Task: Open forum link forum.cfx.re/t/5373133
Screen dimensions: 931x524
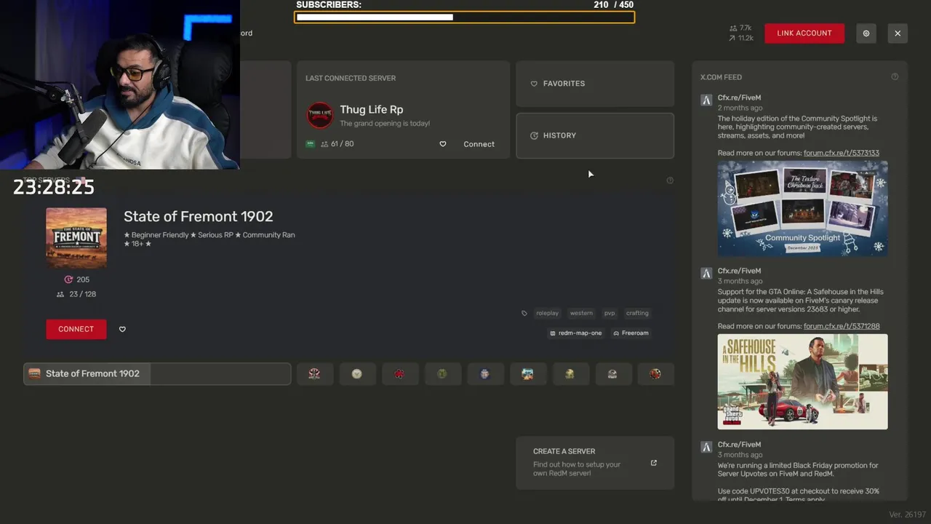Action: pos(841,153)
